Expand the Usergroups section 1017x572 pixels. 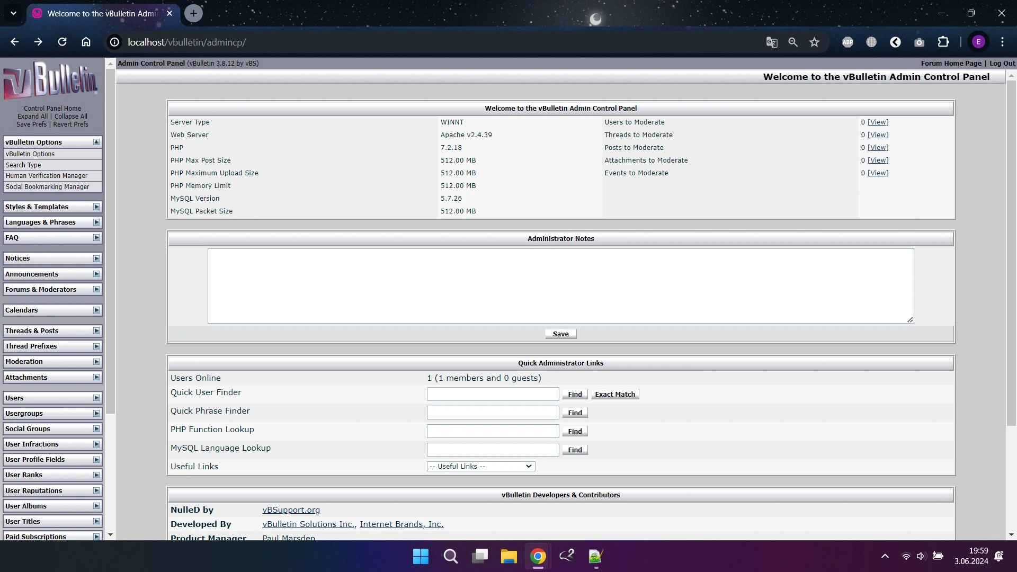pyautogui.click(x=96, y=414)
